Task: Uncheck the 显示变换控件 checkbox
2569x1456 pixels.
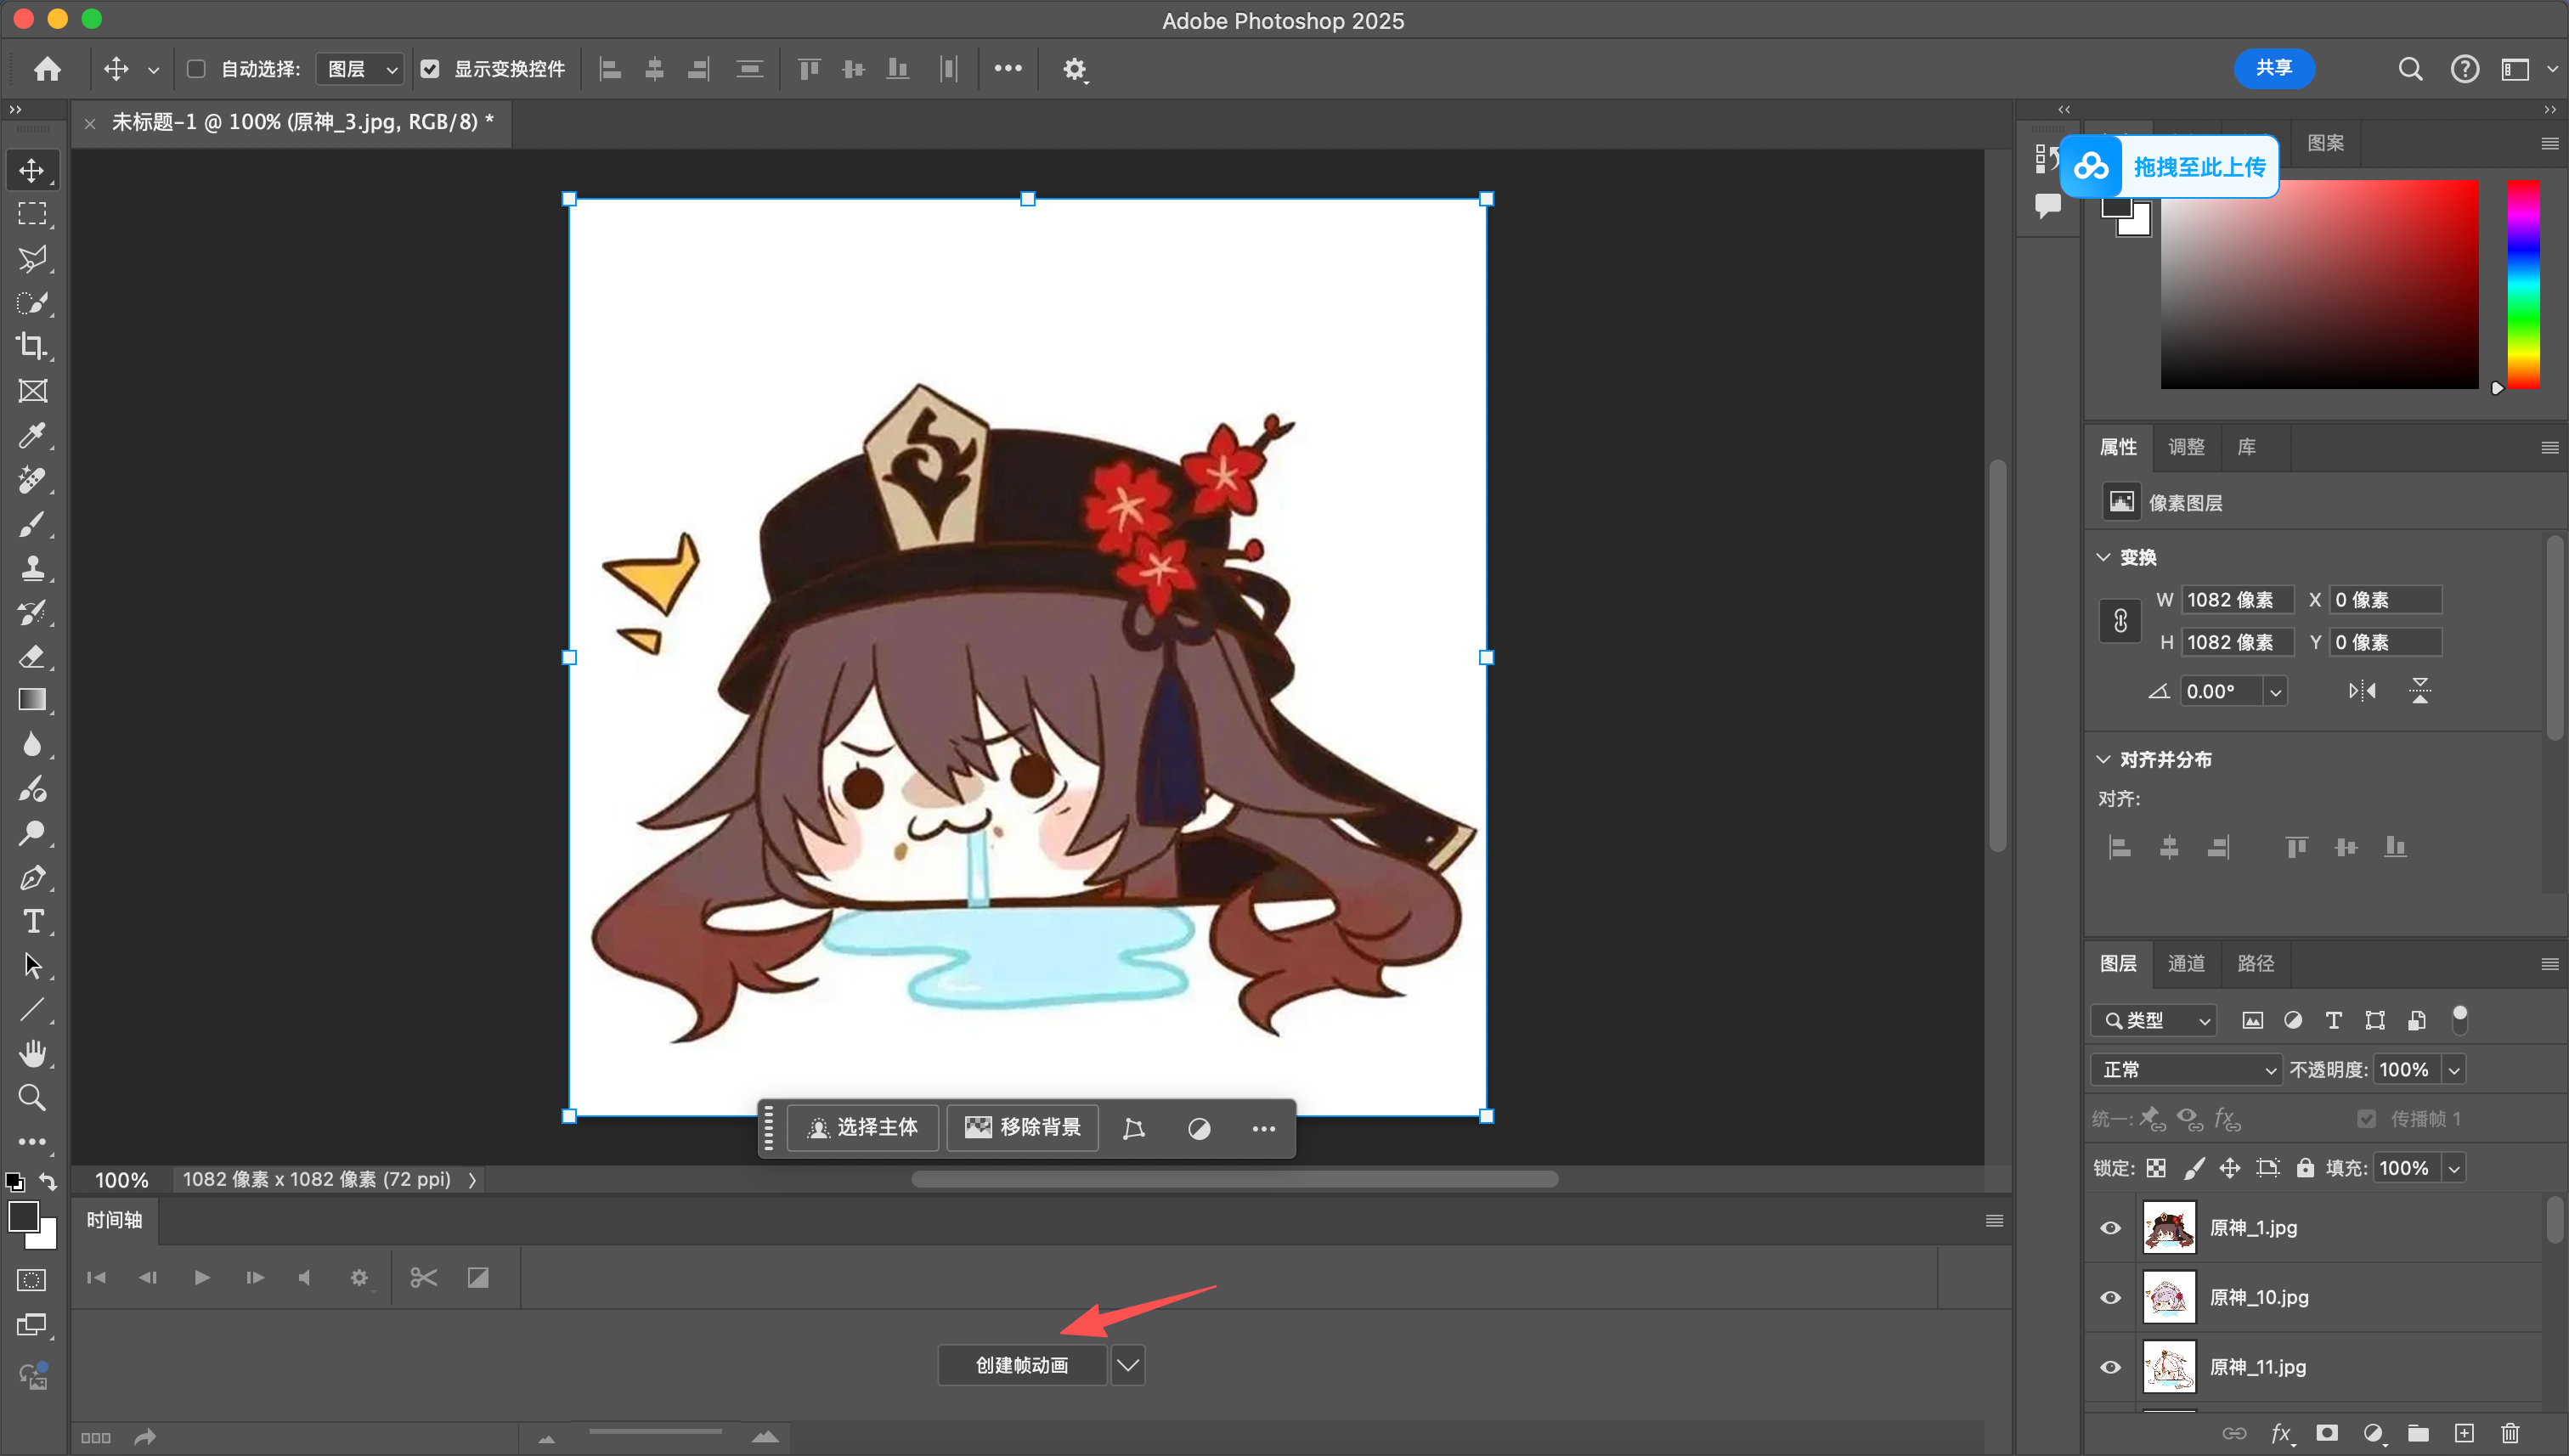Action: (x=430, y=69)
